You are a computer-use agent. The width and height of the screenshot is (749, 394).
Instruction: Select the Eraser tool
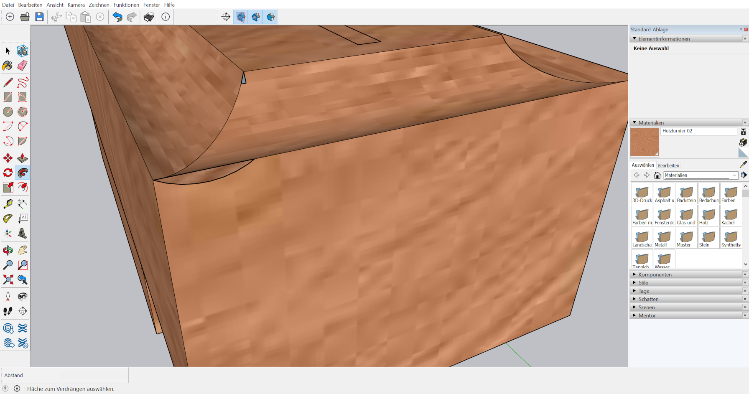[23, 66]
